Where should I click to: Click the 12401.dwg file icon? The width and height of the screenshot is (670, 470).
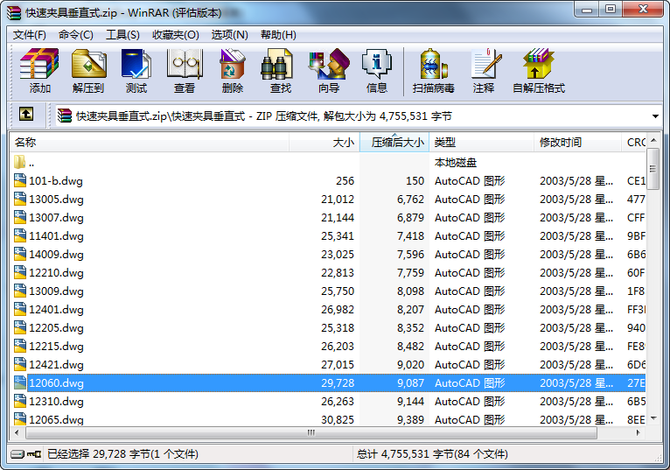click(19, 309)
